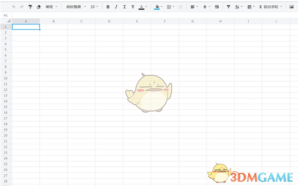Click the 自动求和 autosum button
298x186 pixels.
point(269,7)
